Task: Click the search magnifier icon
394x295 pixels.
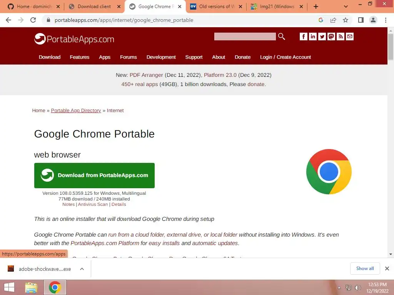Action: [281, 36]
